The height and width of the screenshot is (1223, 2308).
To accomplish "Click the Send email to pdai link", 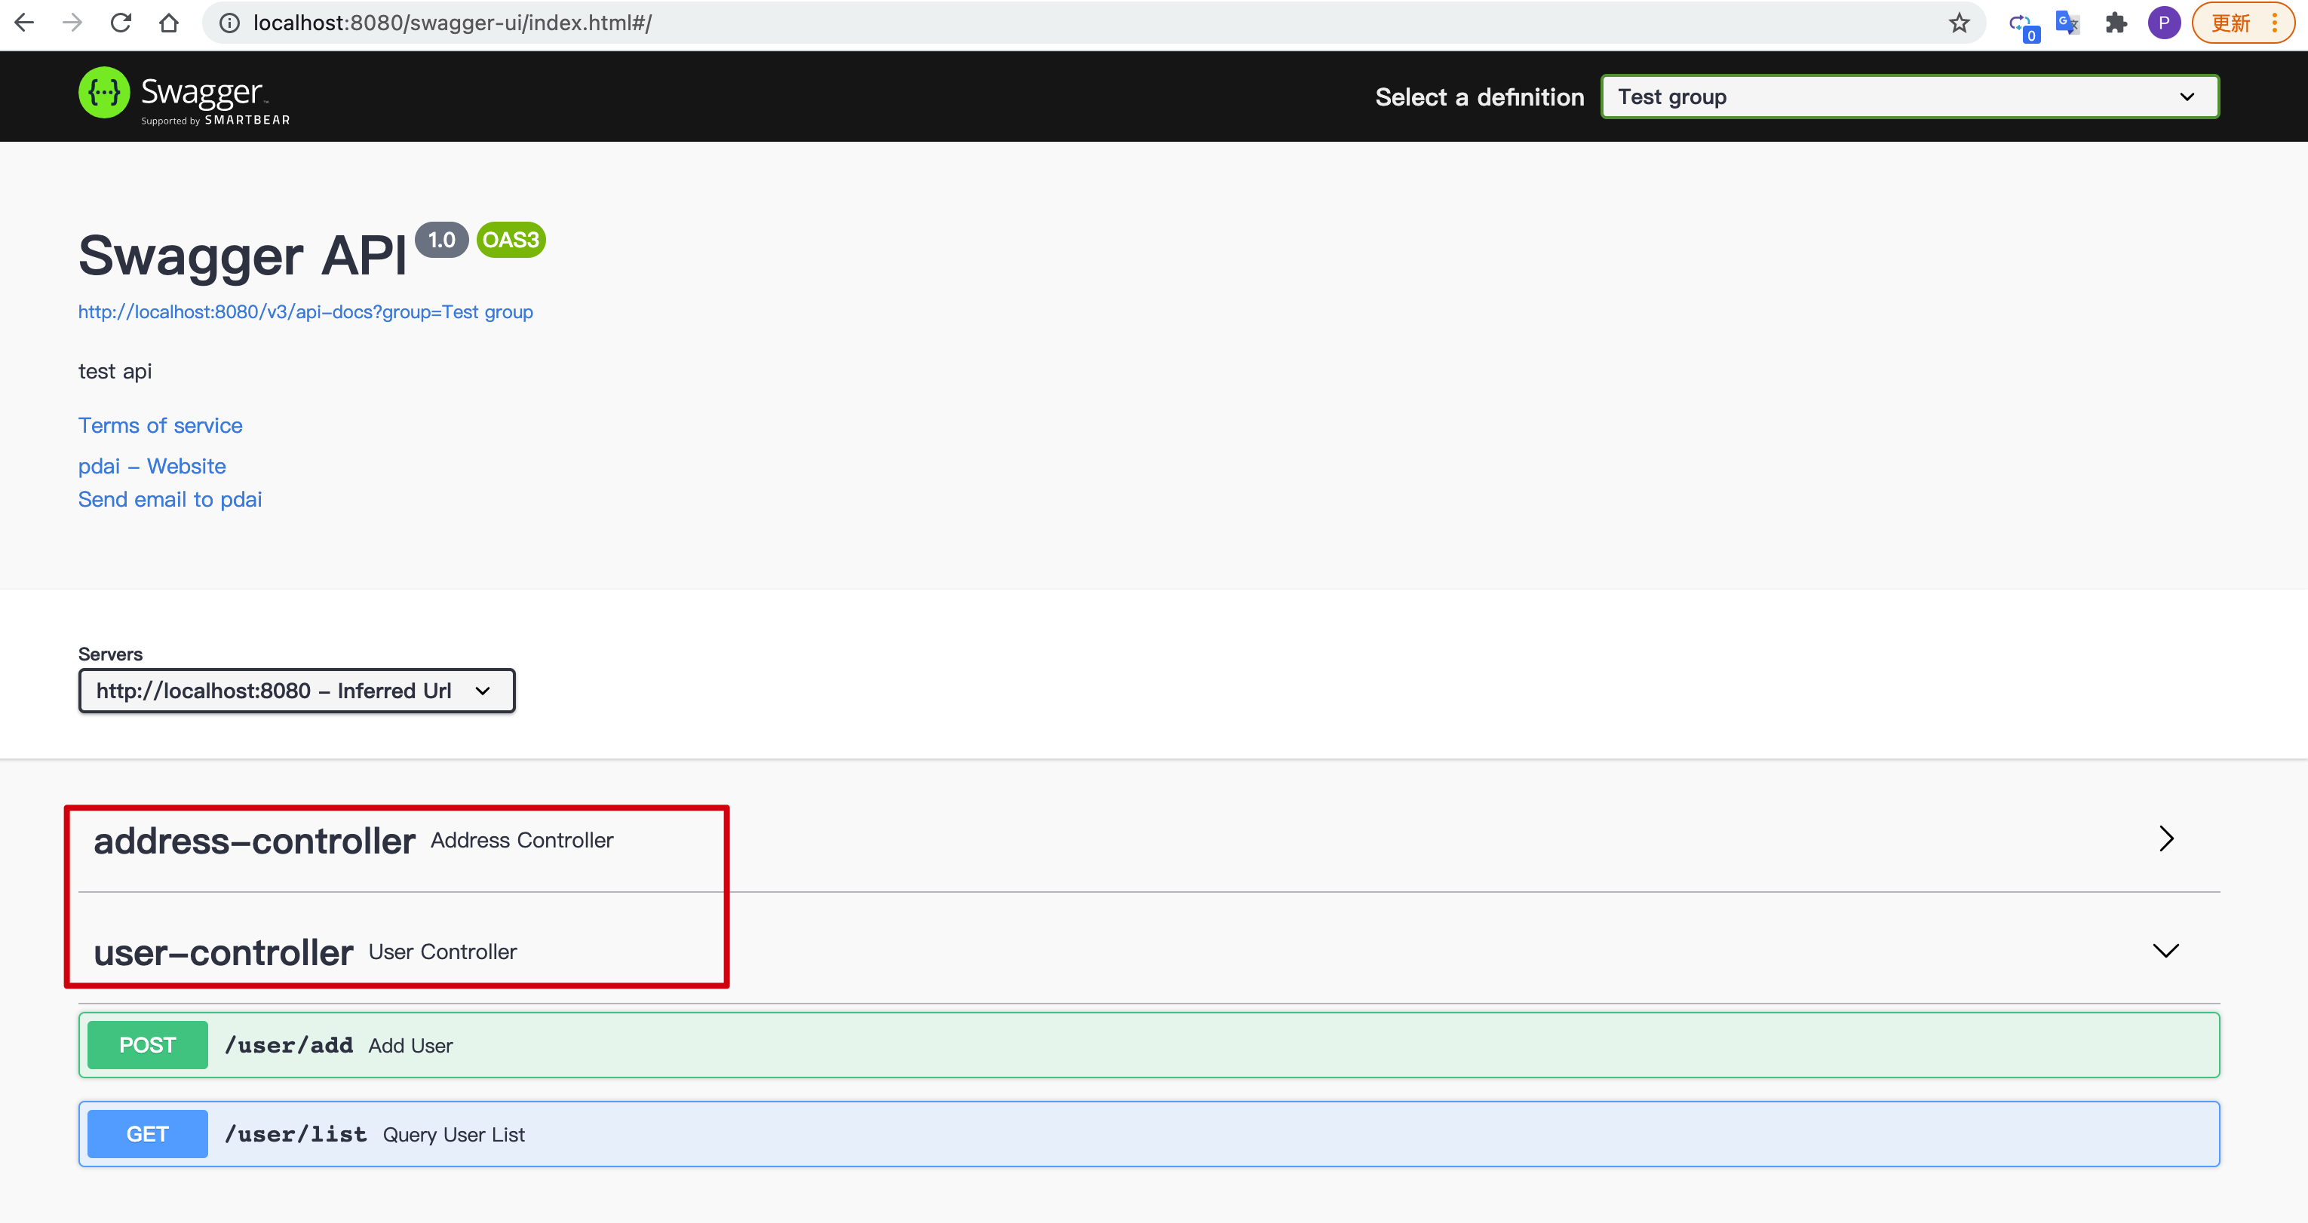I will pyautogui.click(x=171, y=499).
